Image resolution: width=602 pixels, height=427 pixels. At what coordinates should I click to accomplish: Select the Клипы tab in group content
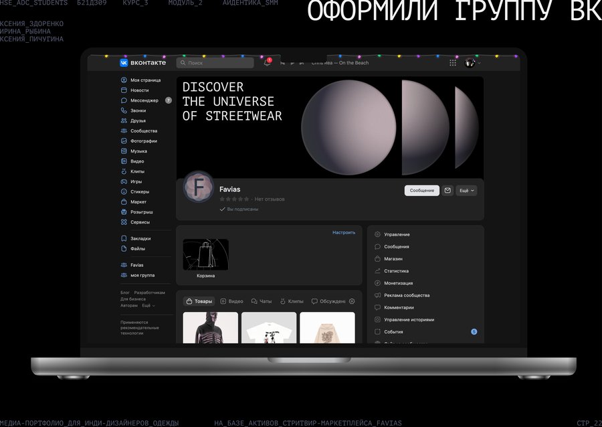point(292,301)
